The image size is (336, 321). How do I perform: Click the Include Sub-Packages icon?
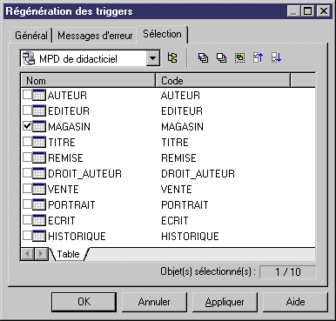[172, 58]
